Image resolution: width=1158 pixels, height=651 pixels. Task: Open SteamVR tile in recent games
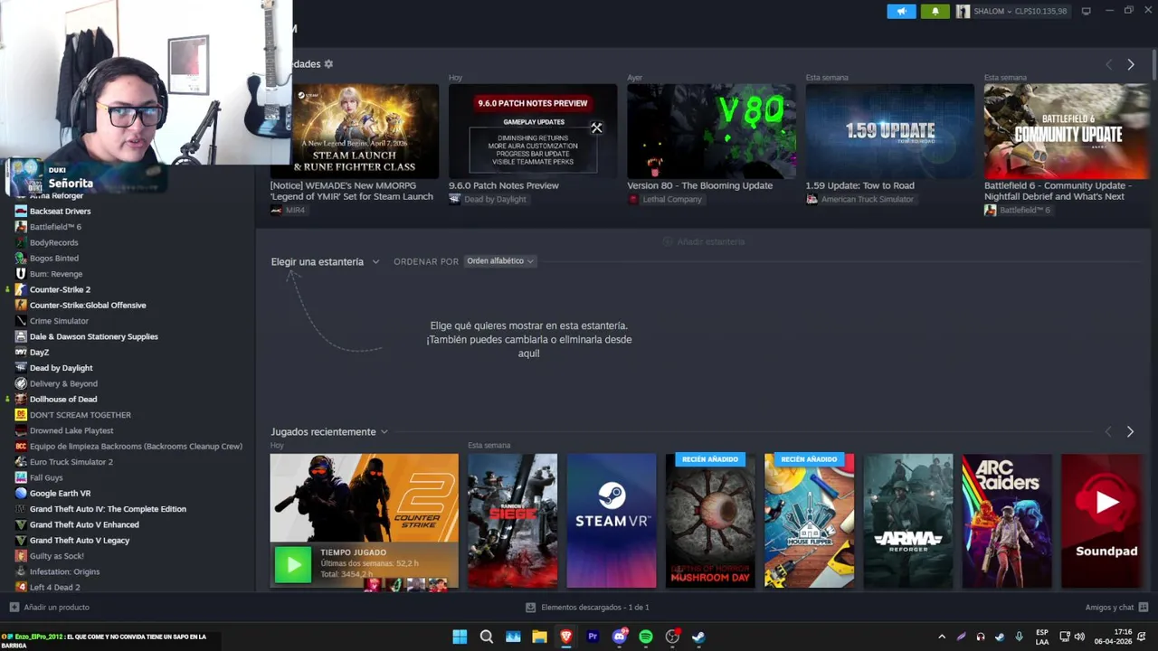point(612,521)
